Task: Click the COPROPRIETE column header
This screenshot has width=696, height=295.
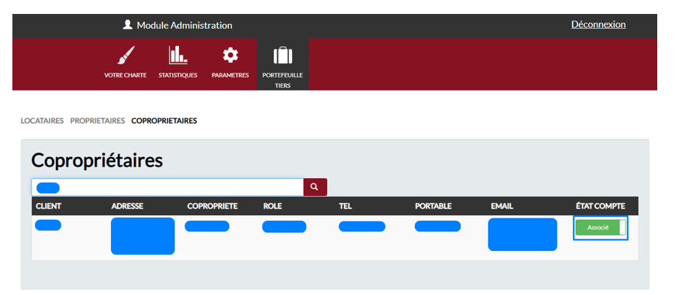Action: coord(212,206)
